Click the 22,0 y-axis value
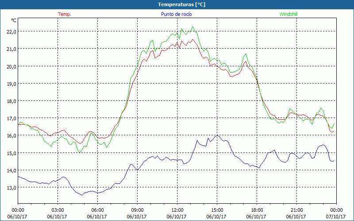The height and width of the screenshot is (221, 354). tap(12, 32)
